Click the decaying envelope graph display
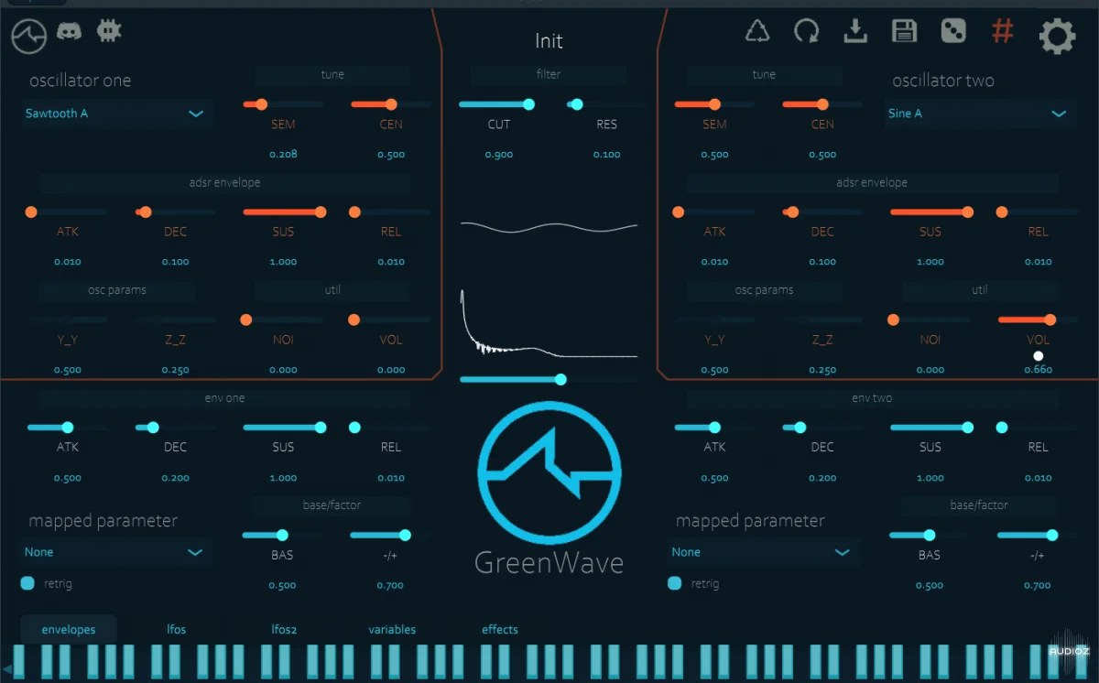The image size is (1099, 683). tap(549, 325)
